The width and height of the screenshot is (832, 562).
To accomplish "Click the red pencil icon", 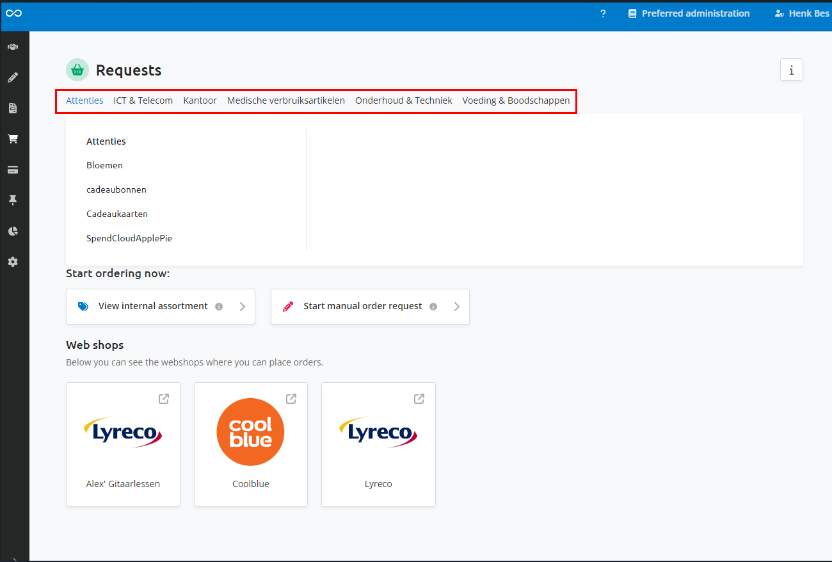I will pos(288,307).
